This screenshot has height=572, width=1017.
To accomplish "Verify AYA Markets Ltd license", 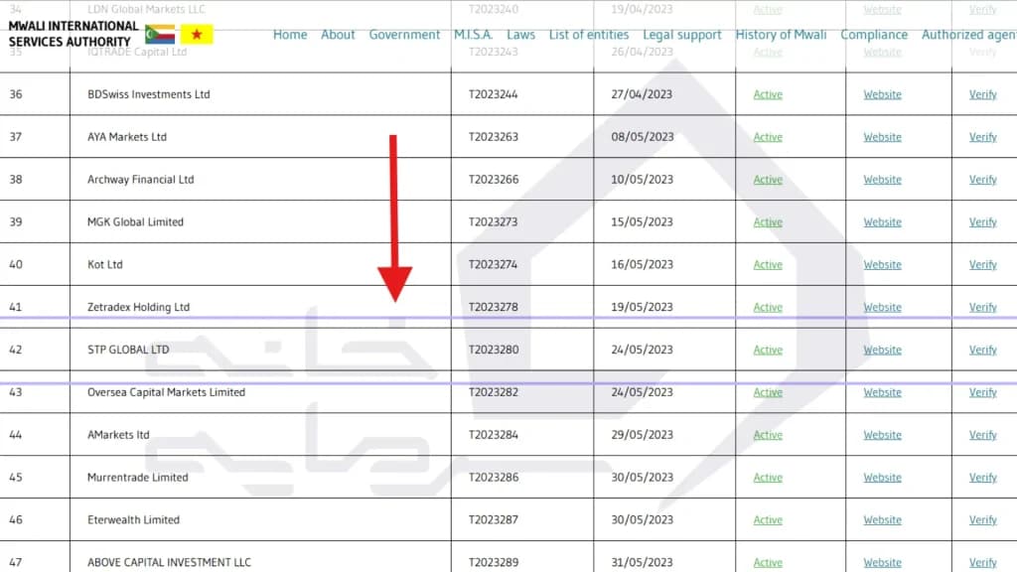I will click(x=982, y=137).
